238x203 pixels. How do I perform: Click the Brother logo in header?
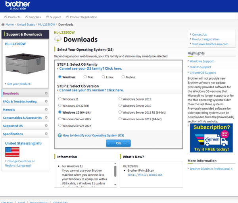tap(17, 6)
